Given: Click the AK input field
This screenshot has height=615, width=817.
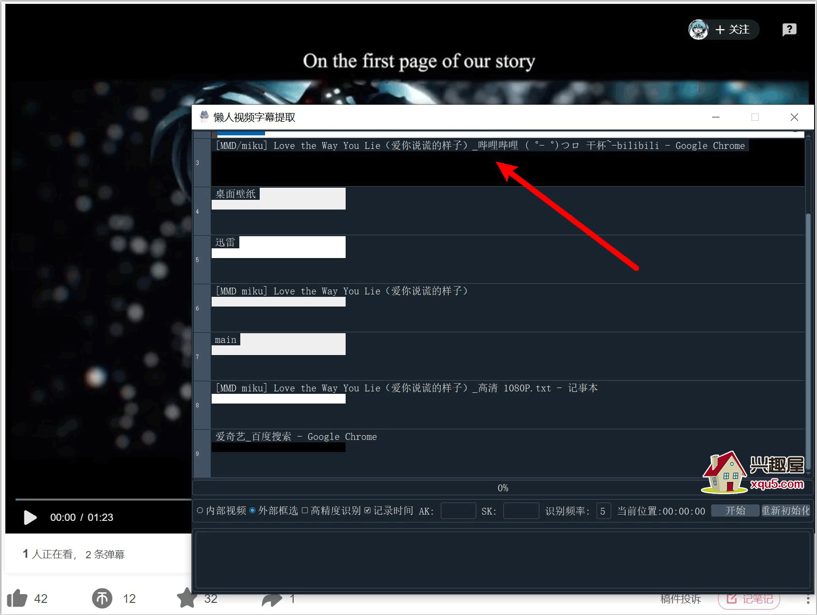Looking at the screenshot, I should pyautogui.click(x=458, y=511).
